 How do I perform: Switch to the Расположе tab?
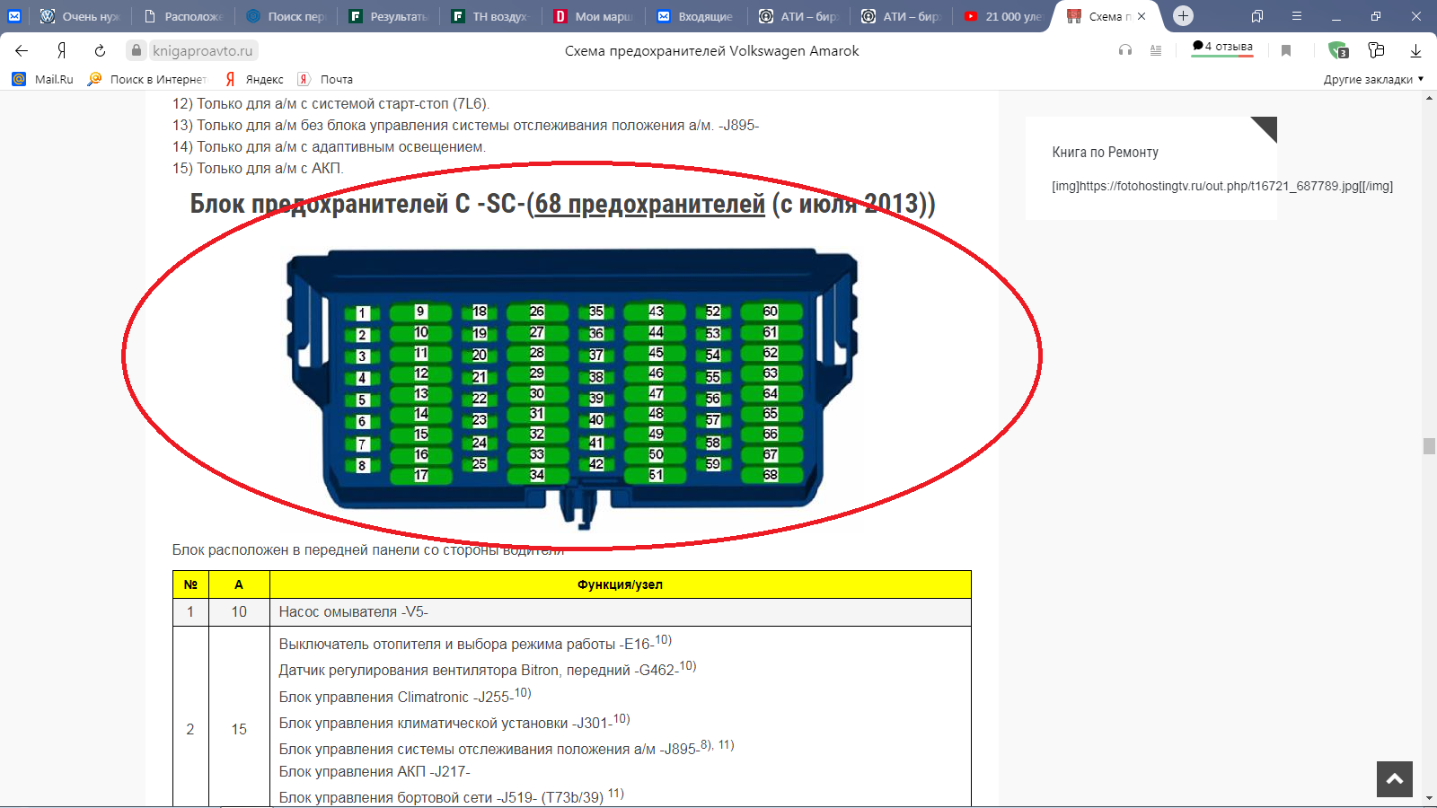[x=183, y=16]
